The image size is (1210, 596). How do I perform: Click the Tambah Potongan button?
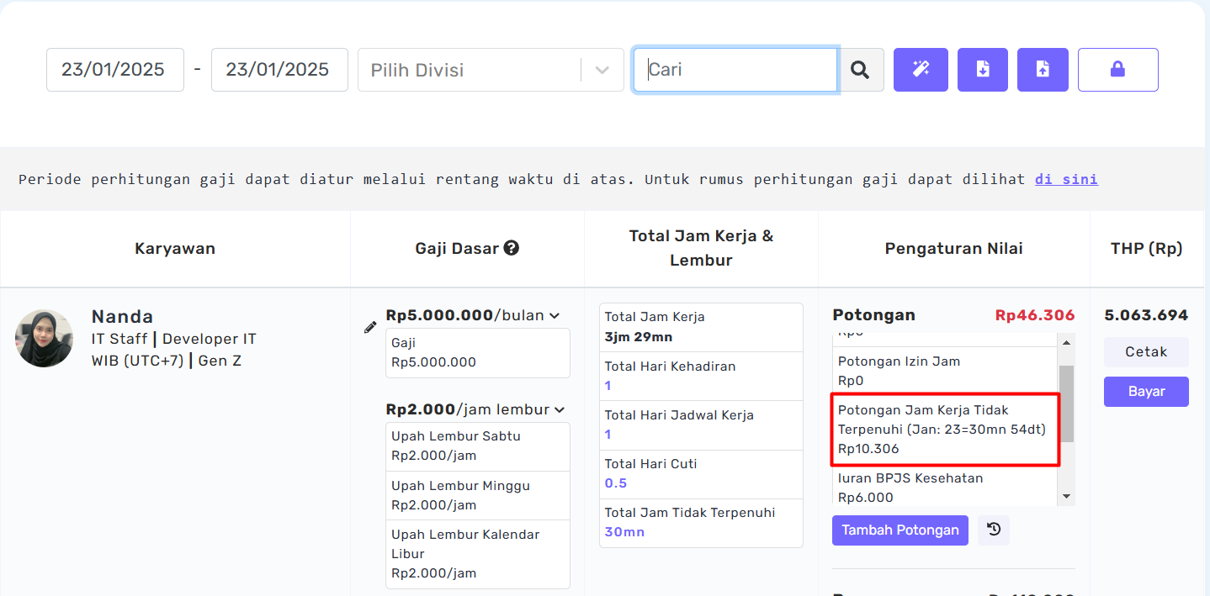pyautogui.click(x=900, y=530)
